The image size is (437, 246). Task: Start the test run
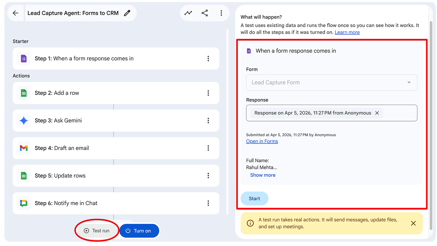(254, 199)
